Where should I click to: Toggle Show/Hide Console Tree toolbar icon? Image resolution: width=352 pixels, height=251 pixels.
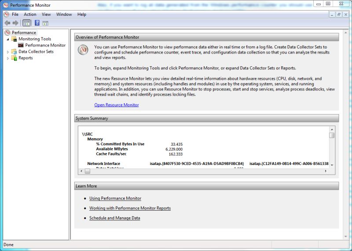pos(26,23)
